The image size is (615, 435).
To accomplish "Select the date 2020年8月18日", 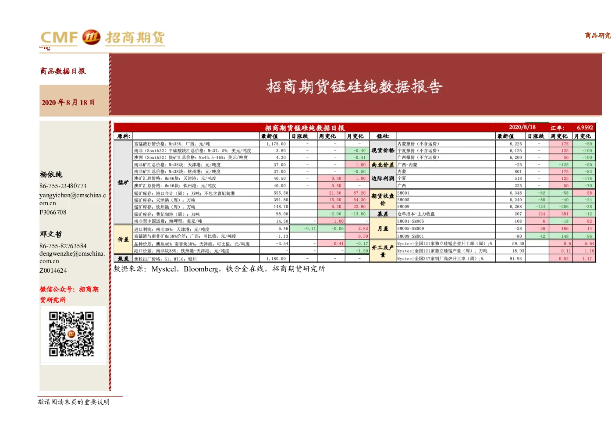I will 68,103.
